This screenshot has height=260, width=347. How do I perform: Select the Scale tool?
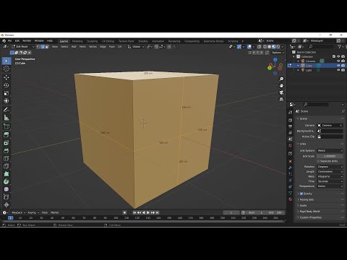[x=7, y=93]
